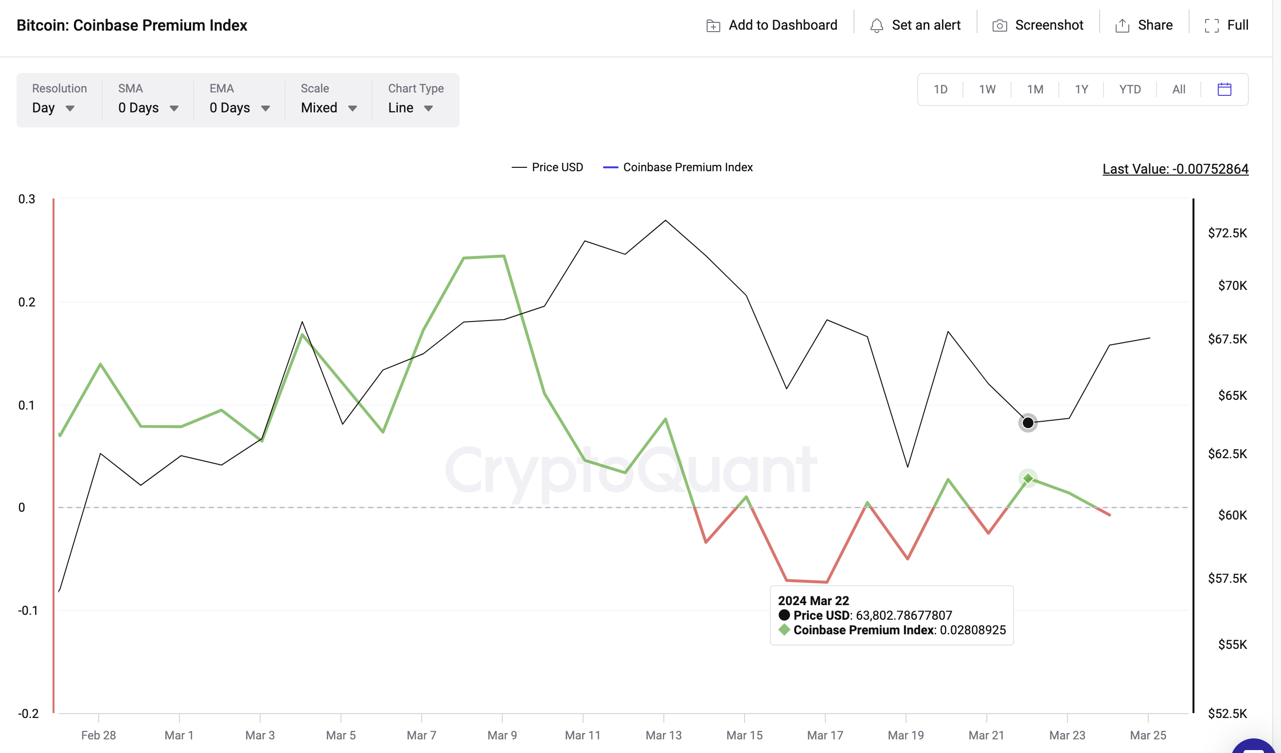
Task: Switch to the 1M range tab
Action: pyautogui.click(x=1035, y=90)
